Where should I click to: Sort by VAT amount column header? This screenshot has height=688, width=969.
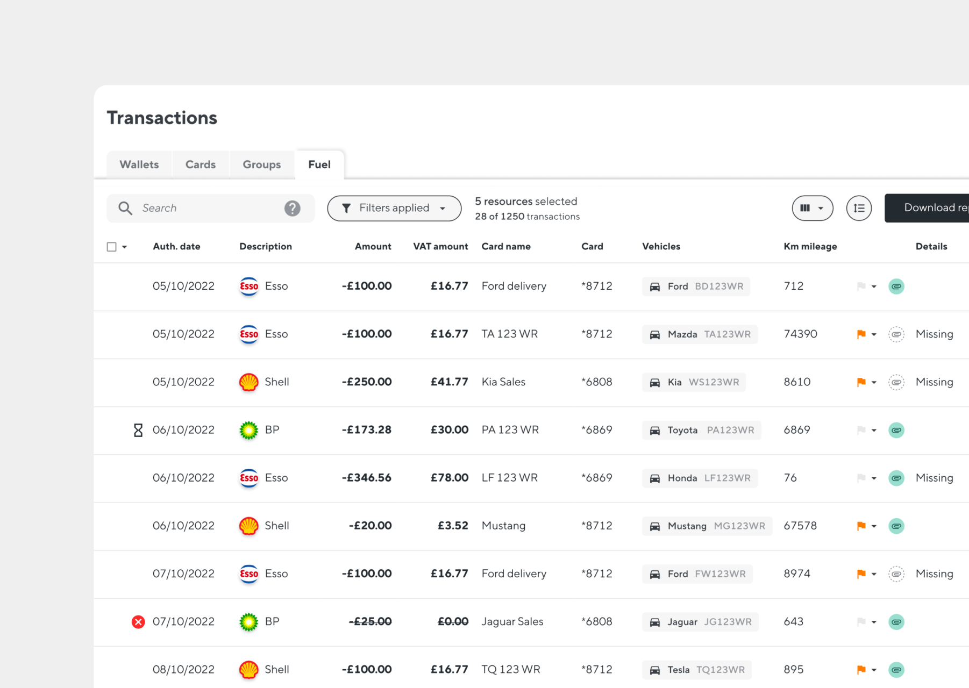coord(440,247)
